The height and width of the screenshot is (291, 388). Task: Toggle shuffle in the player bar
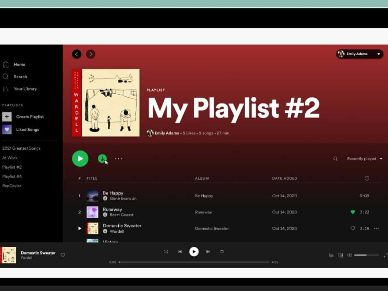click(166, 252)
